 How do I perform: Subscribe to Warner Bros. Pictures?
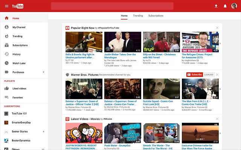[195, 75]
